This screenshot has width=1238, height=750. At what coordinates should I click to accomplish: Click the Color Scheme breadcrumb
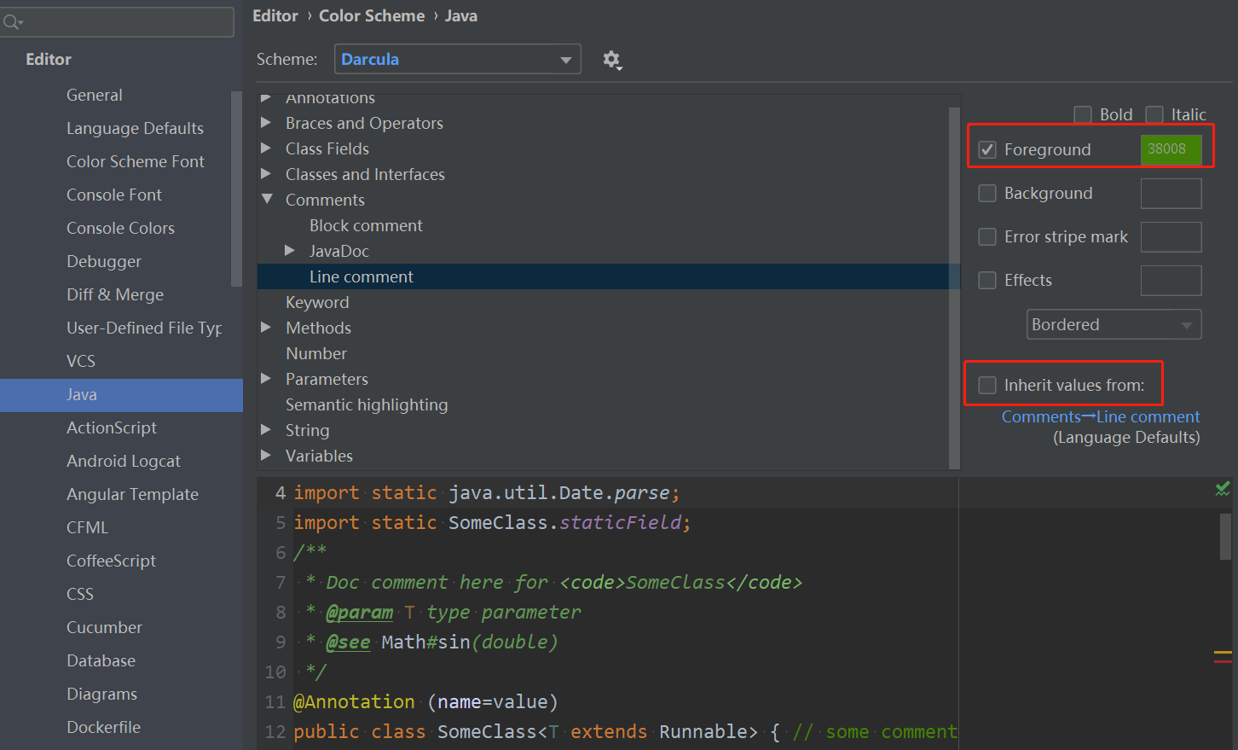point(372,16)
